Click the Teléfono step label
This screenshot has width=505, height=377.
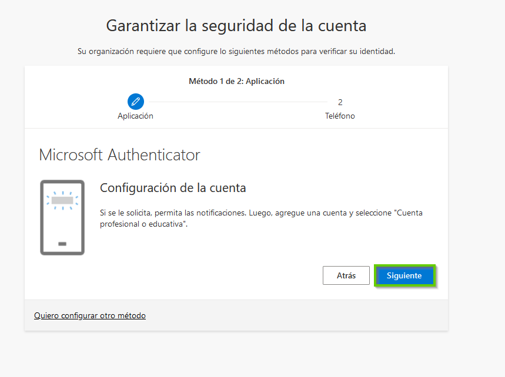pyautogui.click(x=340, y=116)
